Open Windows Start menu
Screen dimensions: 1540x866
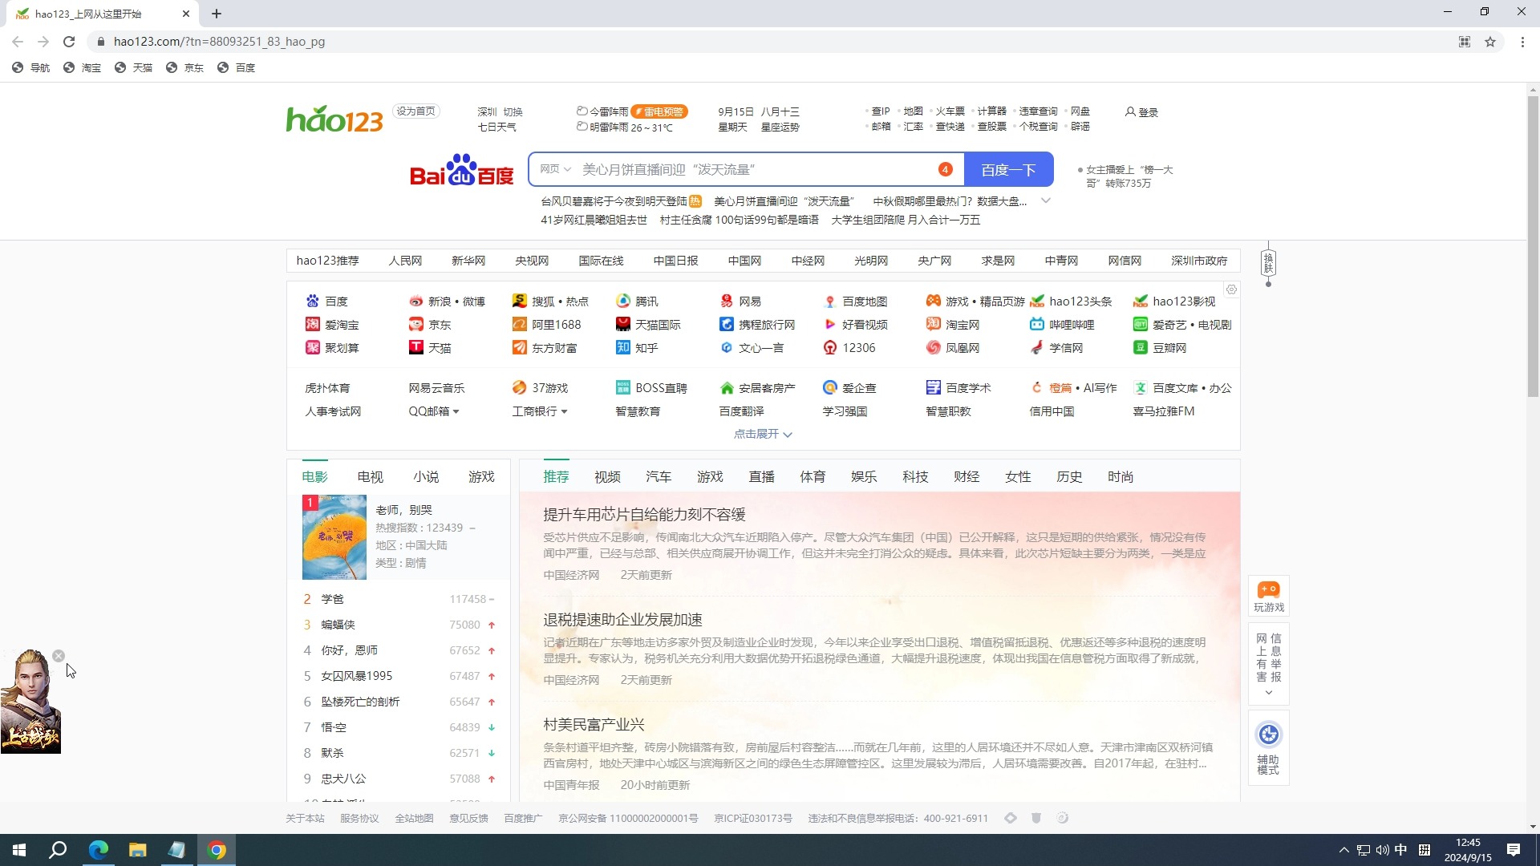coord(19,850)
